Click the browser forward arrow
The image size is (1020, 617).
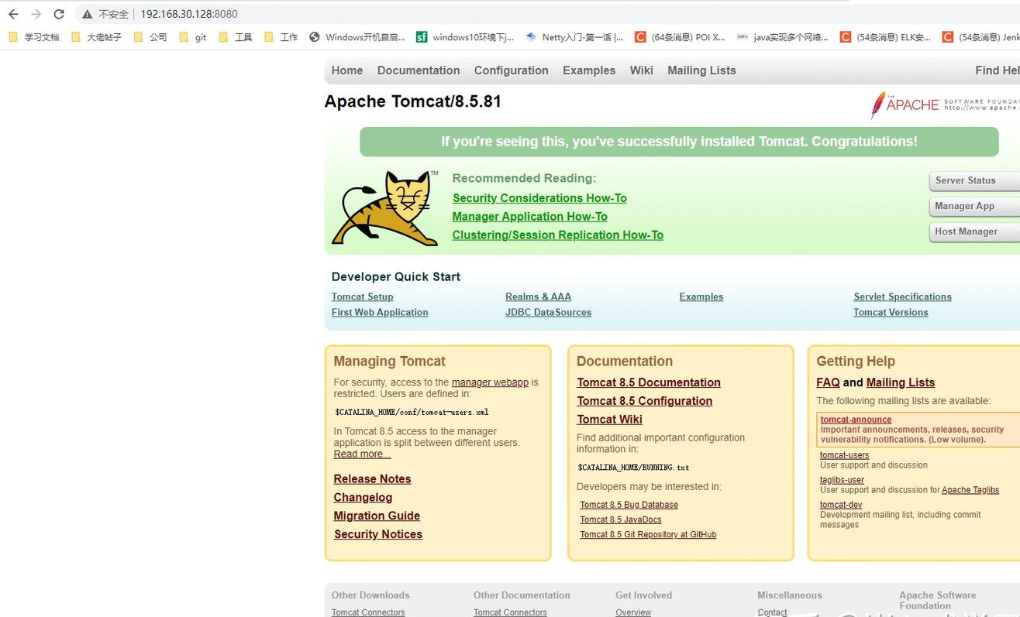[36, 14]
